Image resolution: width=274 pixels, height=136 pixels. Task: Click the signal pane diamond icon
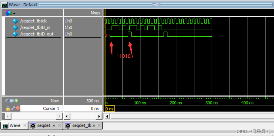point(8,13)
